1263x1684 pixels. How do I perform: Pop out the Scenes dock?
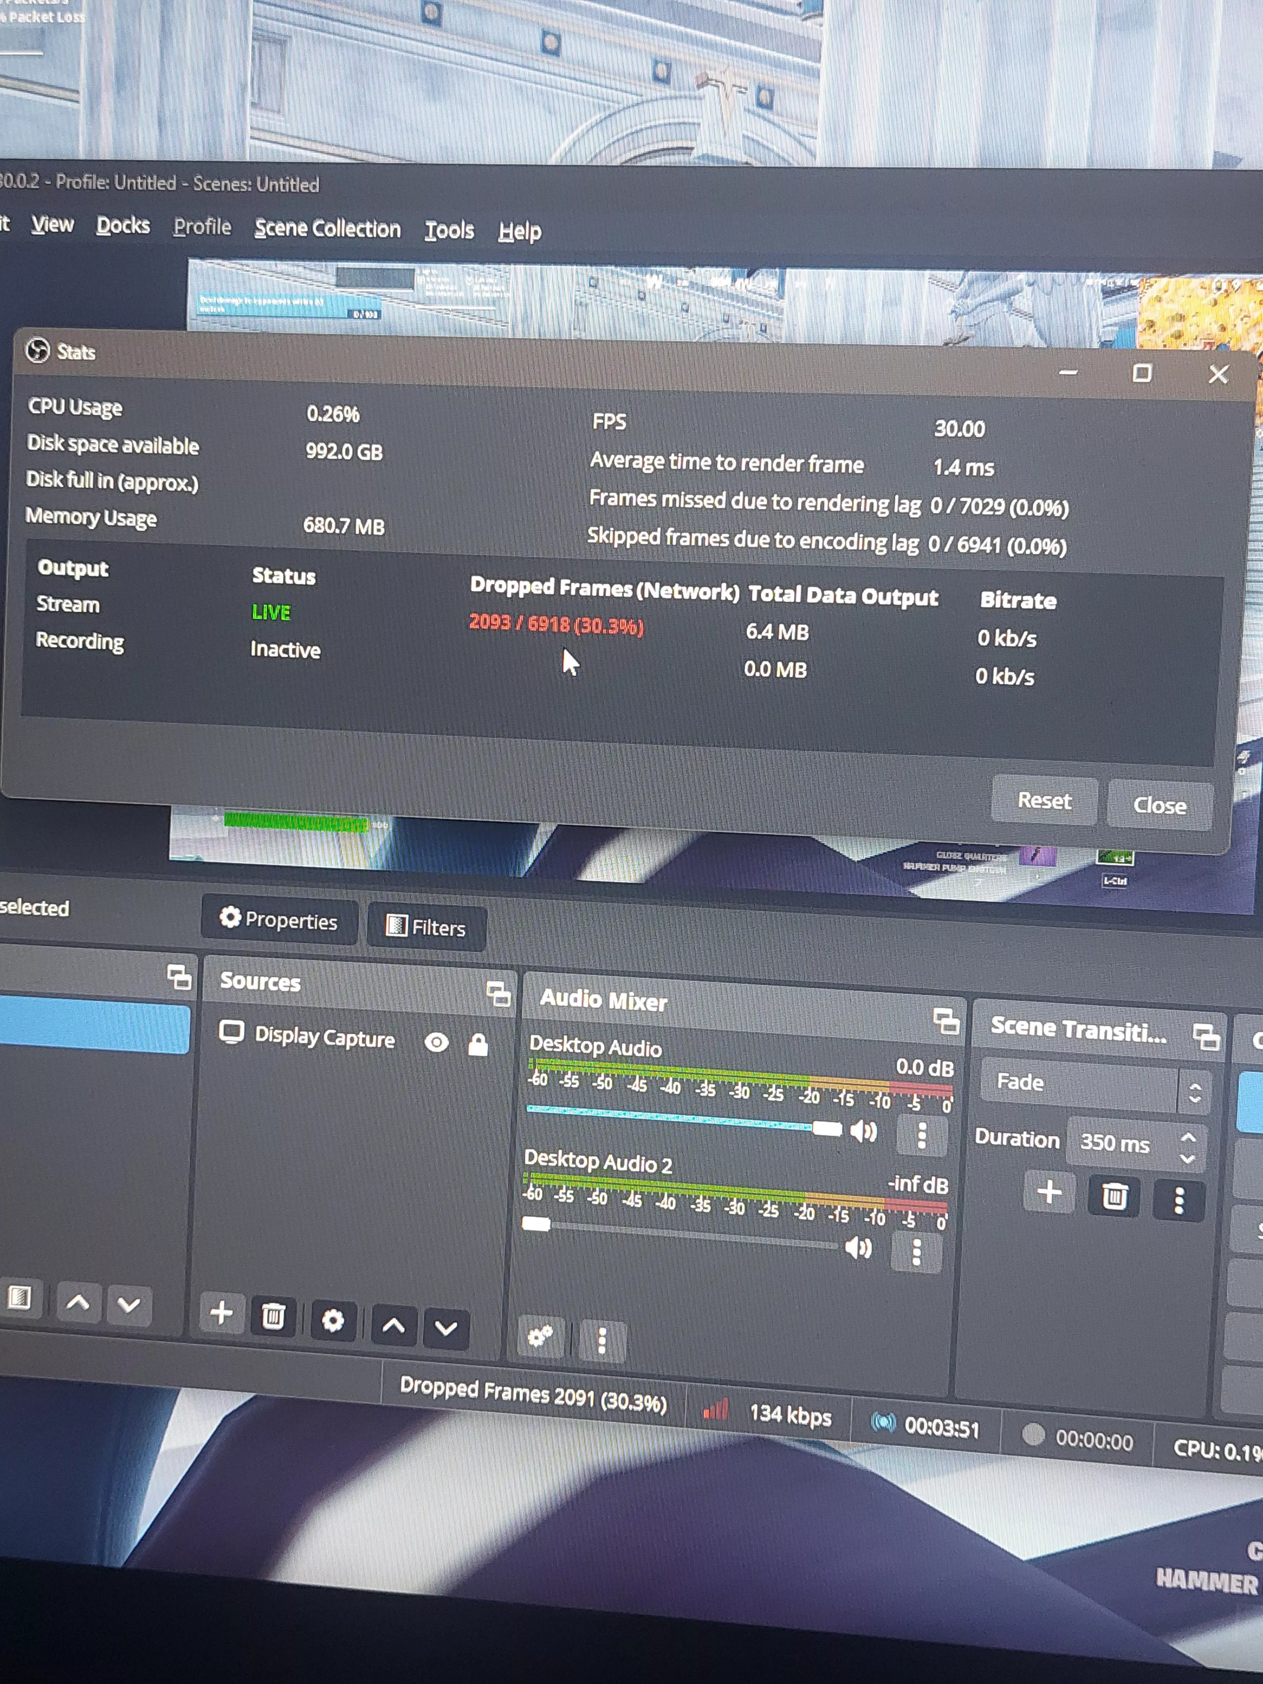click(179, 977)
